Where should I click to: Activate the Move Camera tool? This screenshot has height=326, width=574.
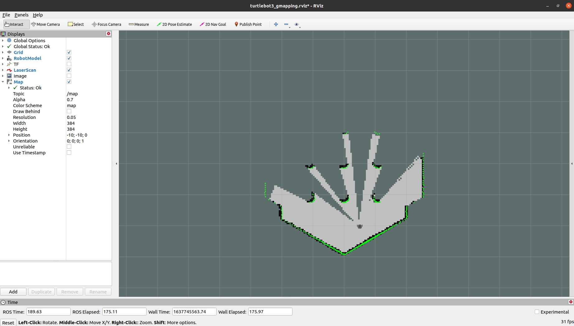pyautogui.click(x=45, y=24)
